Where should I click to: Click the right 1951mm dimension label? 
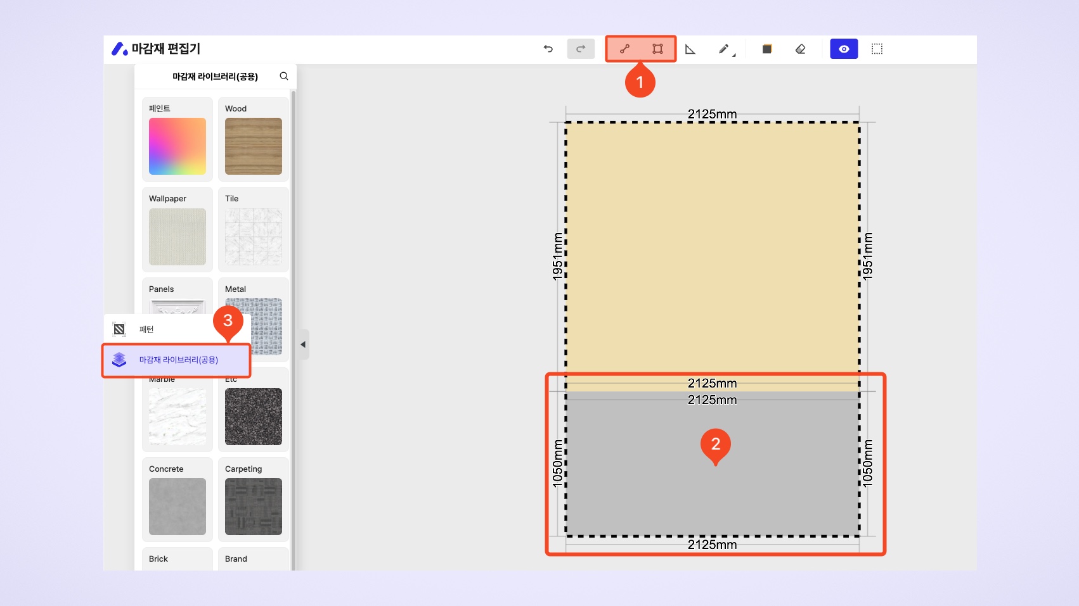868,256
